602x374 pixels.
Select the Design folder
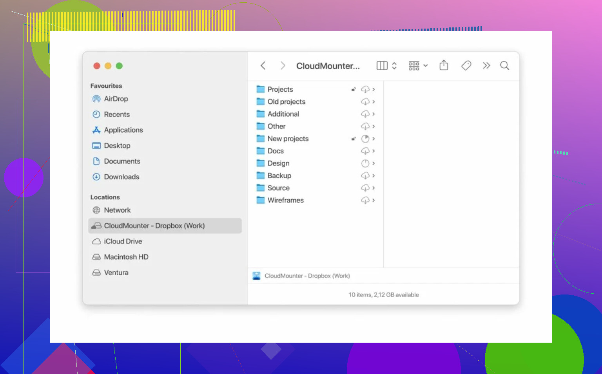(278, 163)
